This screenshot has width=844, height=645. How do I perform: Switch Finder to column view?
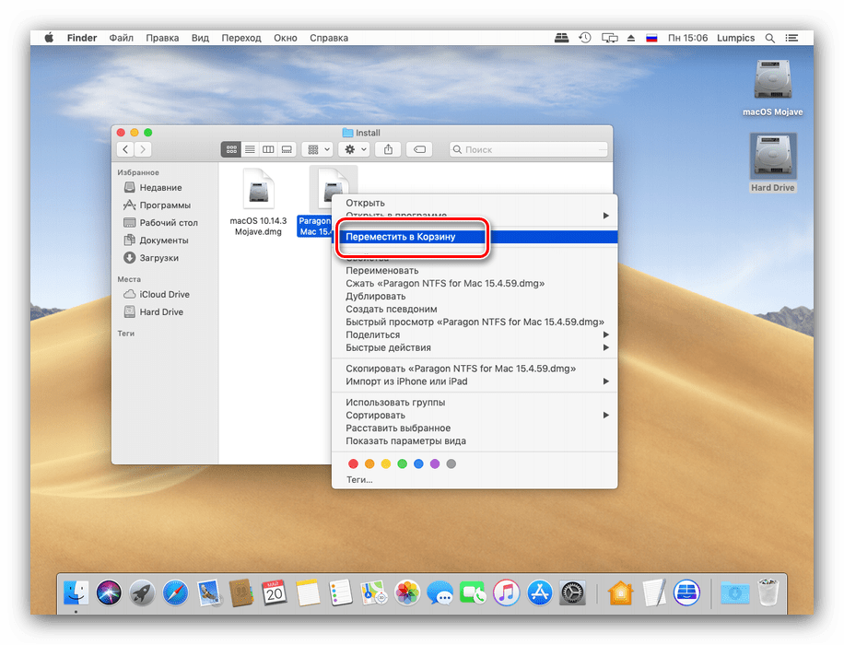point(268,149)
